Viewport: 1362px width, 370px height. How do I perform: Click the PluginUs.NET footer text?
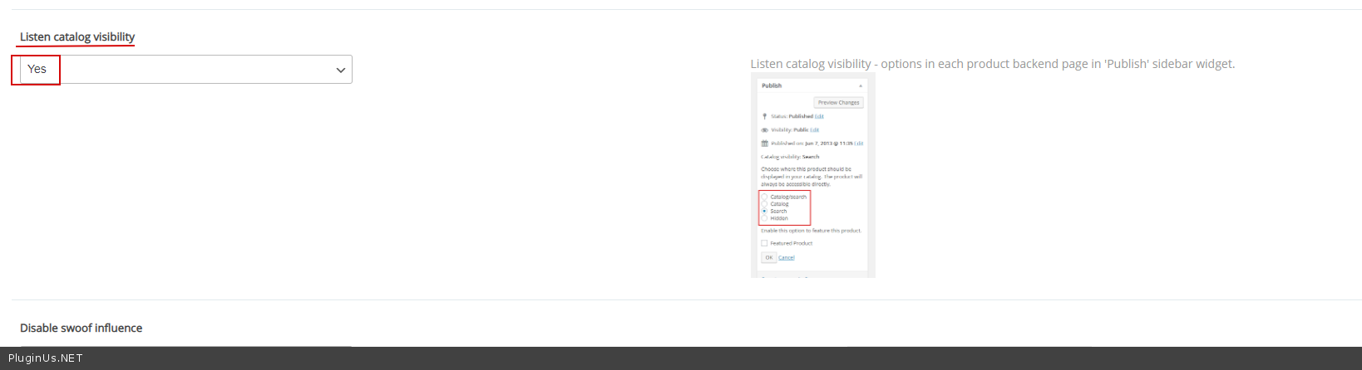[x=46, y=358]
